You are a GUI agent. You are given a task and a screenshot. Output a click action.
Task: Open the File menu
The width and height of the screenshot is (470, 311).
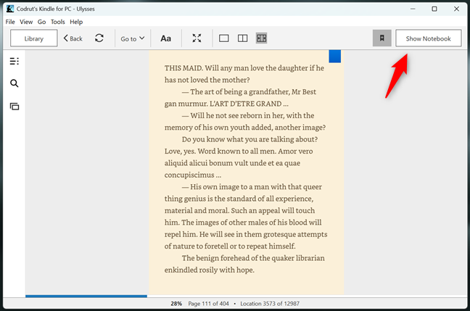coord(10,22)
